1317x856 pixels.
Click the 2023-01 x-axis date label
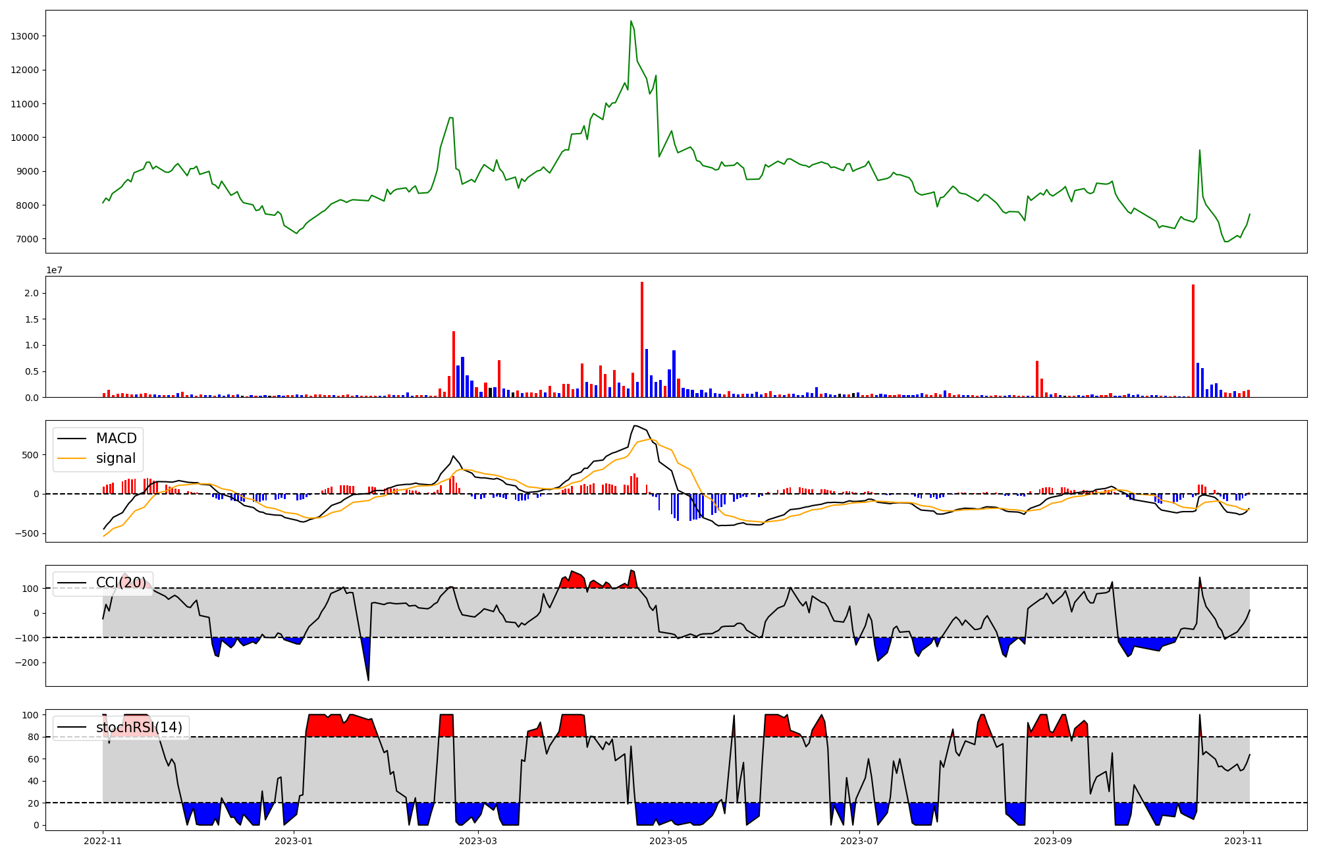(x=293, y=841)
